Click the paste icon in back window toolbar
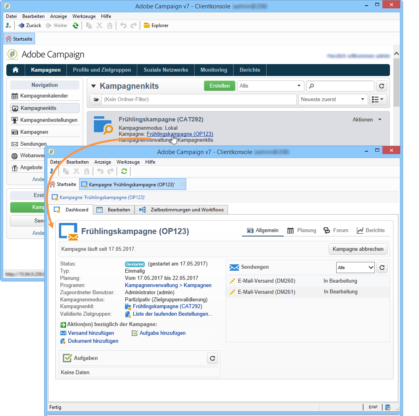The image size is (419, 416). [x=109, y=25]
